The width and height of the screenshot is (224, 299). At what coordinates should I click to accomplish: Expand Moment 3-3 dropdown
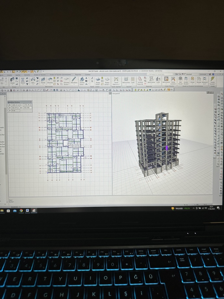tap(205, 84)
